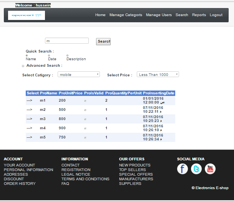This screenshot has height=201, width=234.
Task: Click the OpenCart logo in header
Action: tap(27, 15)
